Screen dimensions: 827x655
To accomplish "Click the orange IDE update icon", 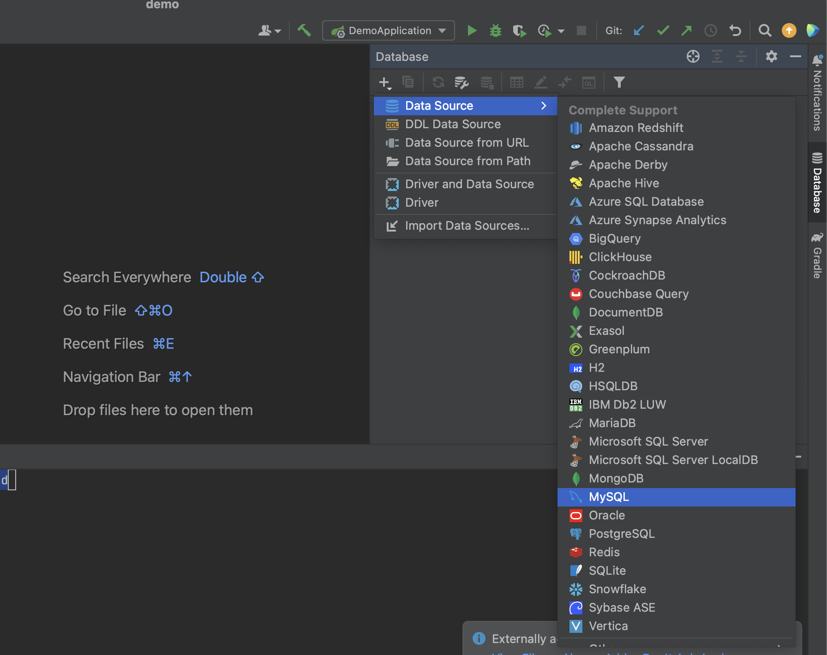I will (789, 30).
